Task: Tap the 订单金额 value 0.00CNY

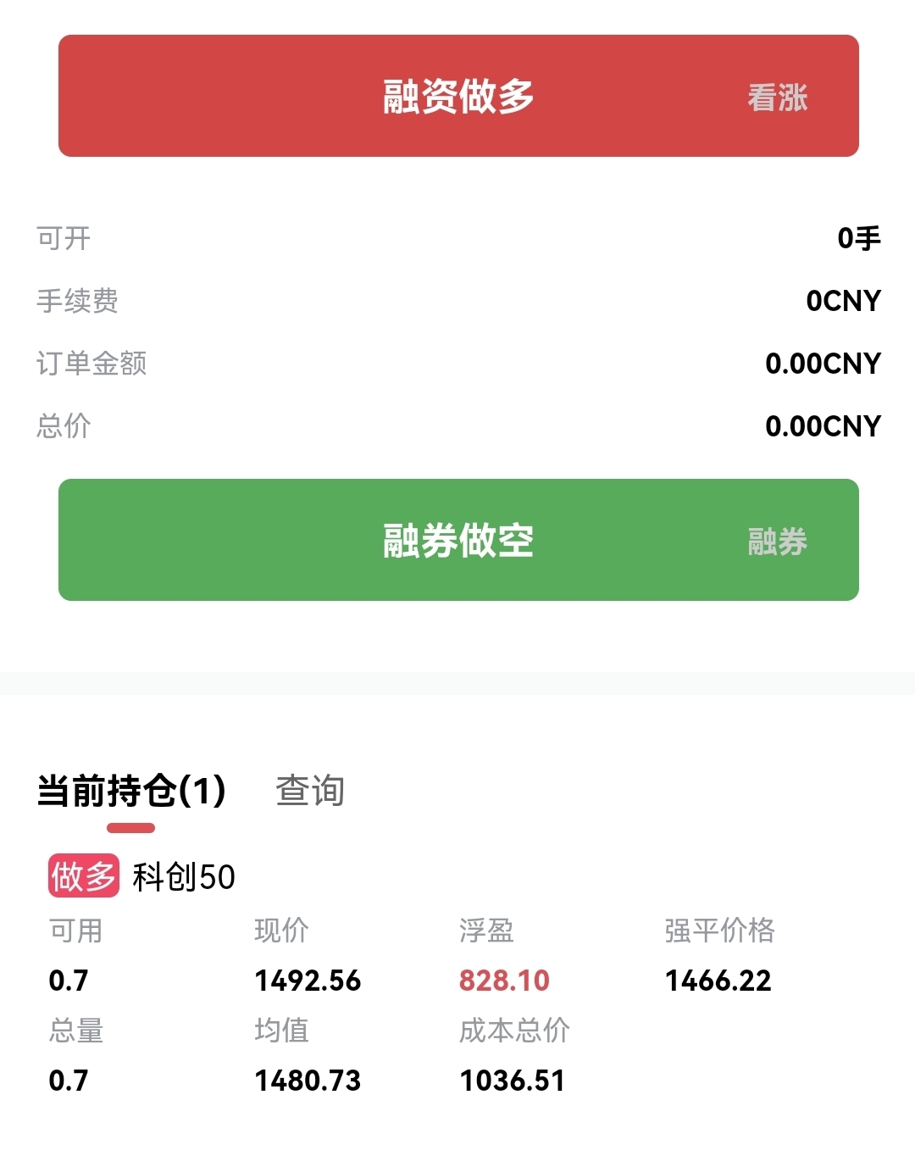Action: (823, 364)
